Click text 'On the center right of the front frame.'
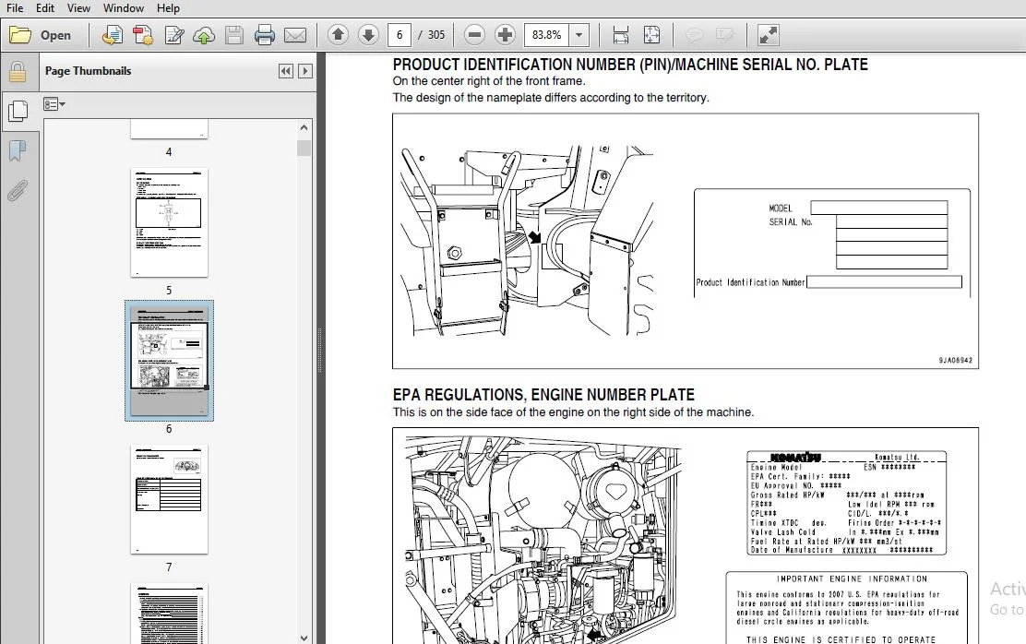Viewport: 1026px width, 644px height. pyautogui.click(x=489, y=81)
